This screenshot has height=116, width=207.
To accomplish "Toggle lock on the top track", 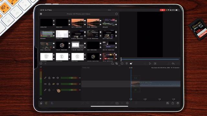I will pos(49,78).
